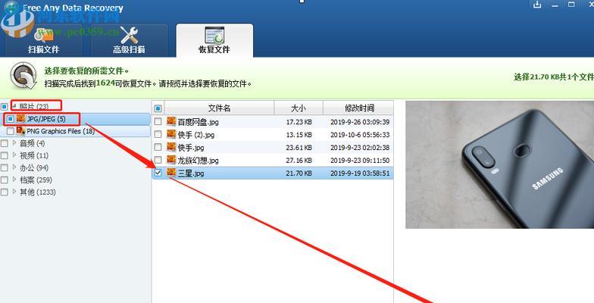Click the date 2019-9-23 02:02:38
Image resolution: width=594 pixels, height=303 pixels.
[360, 148]
